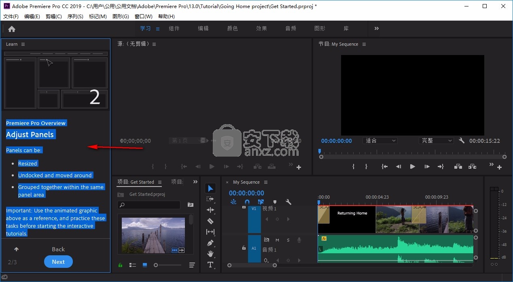Screen dimensions: 513x282
Task: Open the Project Get Started panel menu
Action: 160,182
